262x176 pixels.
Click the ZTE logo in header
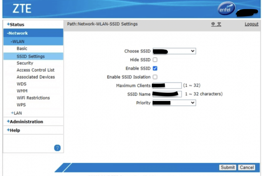click(x=22, y=9)
